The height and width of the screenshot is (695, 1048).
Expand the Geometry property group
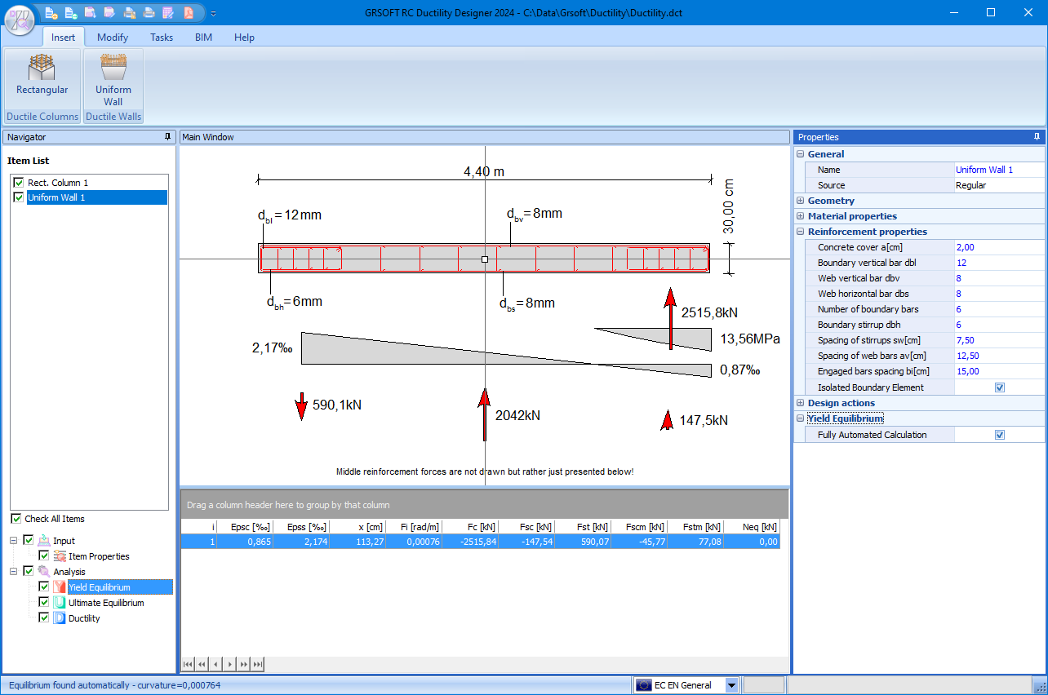pyautogui.click(x=801, y=201)
